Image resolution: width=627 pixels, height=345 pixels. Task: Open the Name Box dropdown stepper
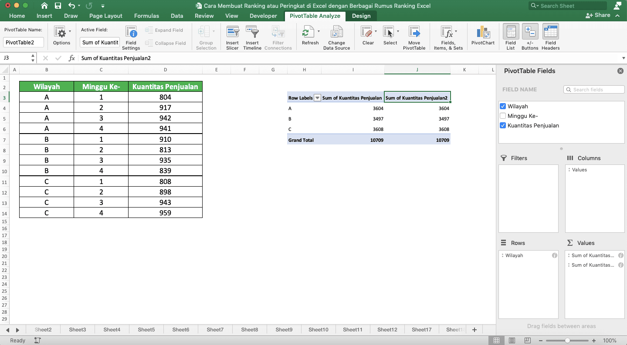click(33, 58)
